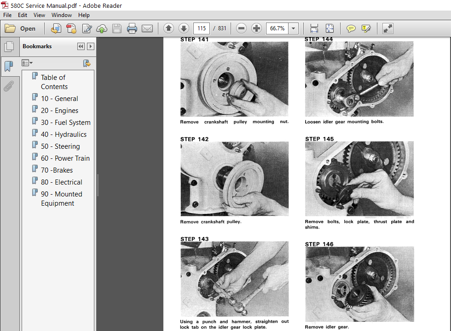Zoom in with plus button
The width and height of the screenshot is (451, 331).
256,28
